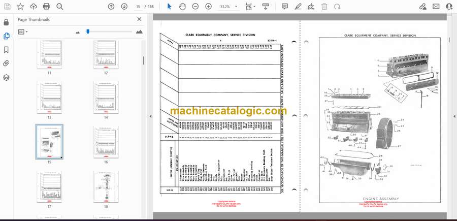
Task: Select the page 11 thumbnail
Action: (x=49, y=54)
